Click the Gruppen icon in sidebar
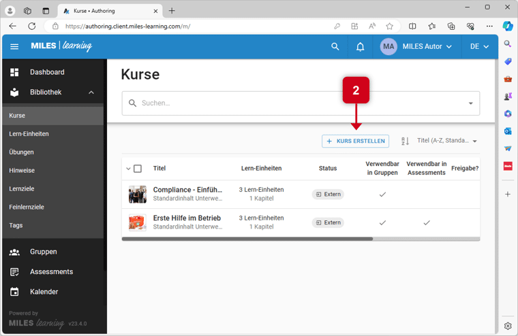 (14, 252)
